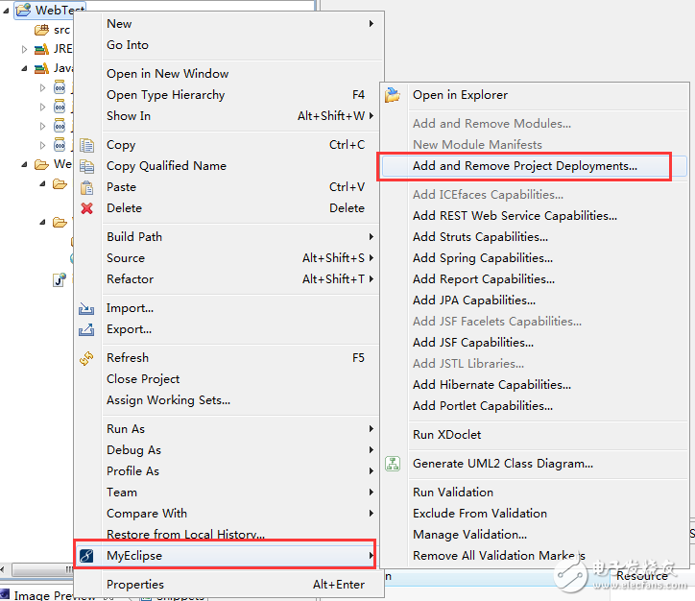
Task: Expand the Build Path submenu arrow
Action: (371, 237)
